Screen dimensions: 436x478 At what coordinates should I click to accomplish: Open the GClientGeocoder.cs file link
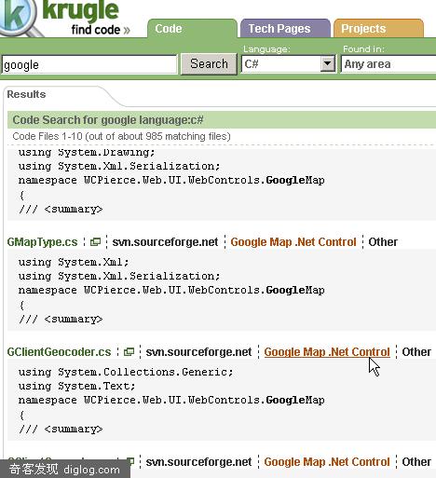(x=59, y=352)
